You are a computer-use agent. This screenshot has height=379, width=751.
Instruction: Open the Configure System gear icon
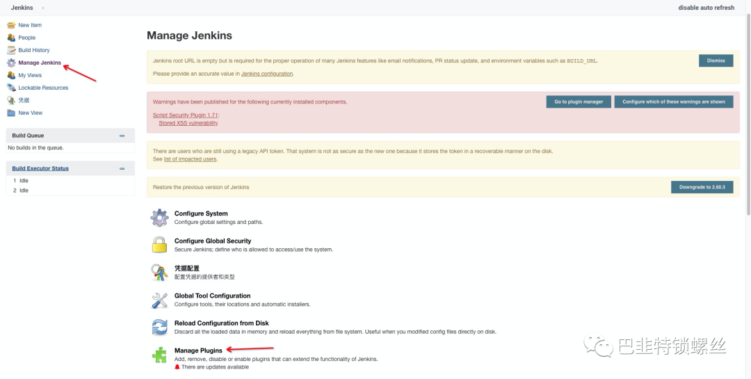(159, 218)
